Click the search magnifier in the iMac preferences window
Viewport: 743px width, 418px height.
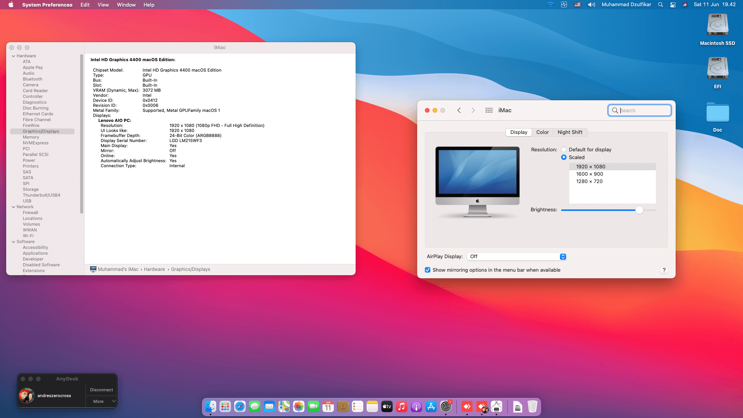615,110
